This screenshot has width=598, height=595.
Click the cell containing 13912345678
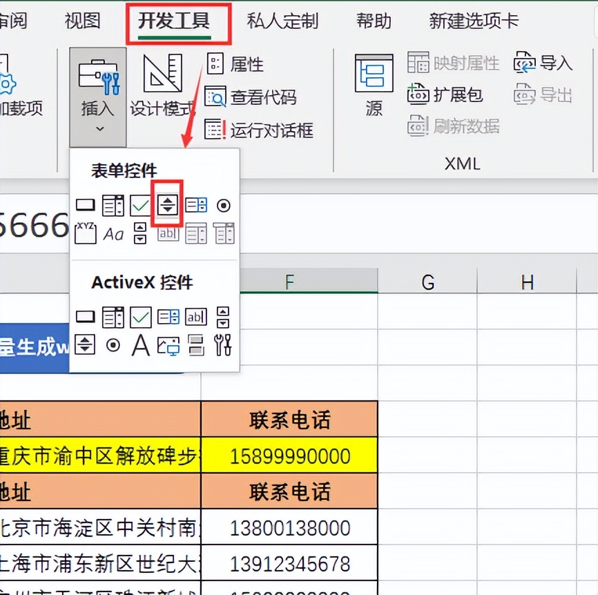tap(289, 563)
